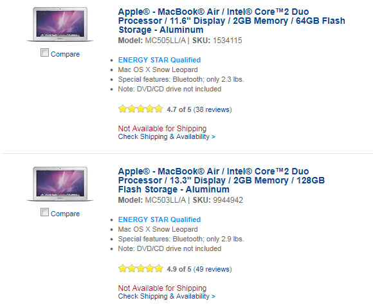Check Shipping & Availability for first MacBook
Screen dimensions: 373x307
(x=167, y=137)
